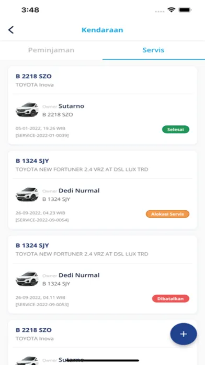Open owner Sutarno in the first card
Viewport: 205px width, 365px height.
[x=71, y=106]
